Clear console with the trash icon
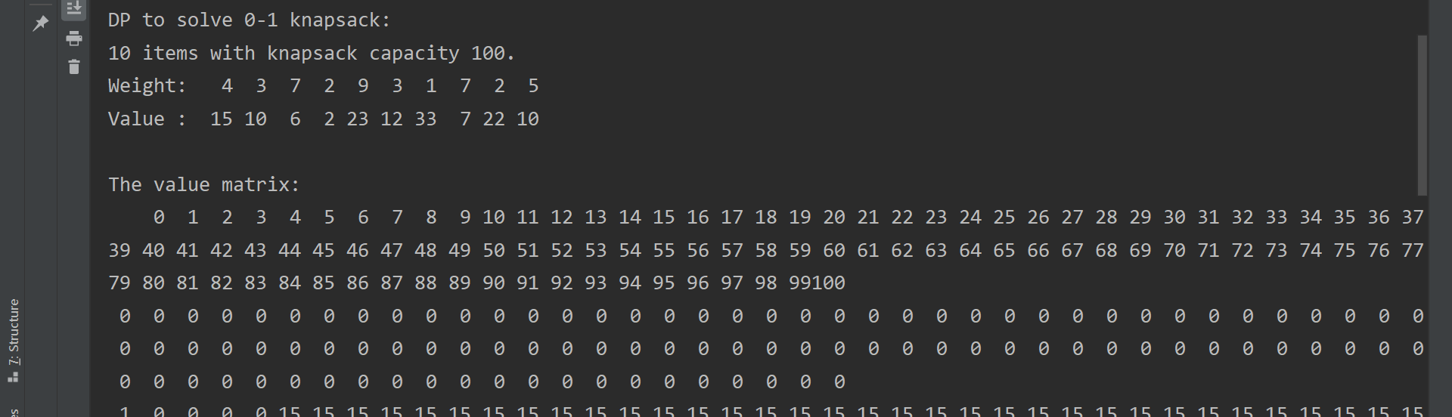This screenshot has width=1452, height=417. pos(73,66)
